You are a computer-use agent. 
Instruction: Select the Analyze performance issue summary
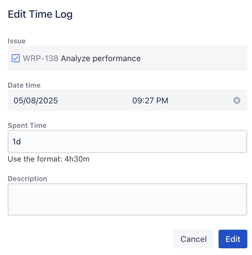(x=101, y=59)
